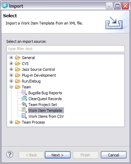The width and height of the screenshot is (131, 164).
Task: Expand the Team Process node
Action: 11,122
